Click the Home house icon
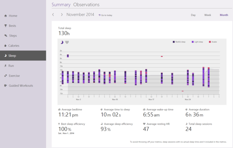The image size is (233, 148). tap(6, 16)
